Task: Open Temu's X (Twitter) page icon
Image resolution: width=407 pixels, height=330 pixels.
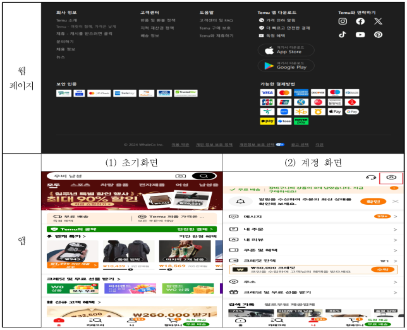Action: pos(378,21)
